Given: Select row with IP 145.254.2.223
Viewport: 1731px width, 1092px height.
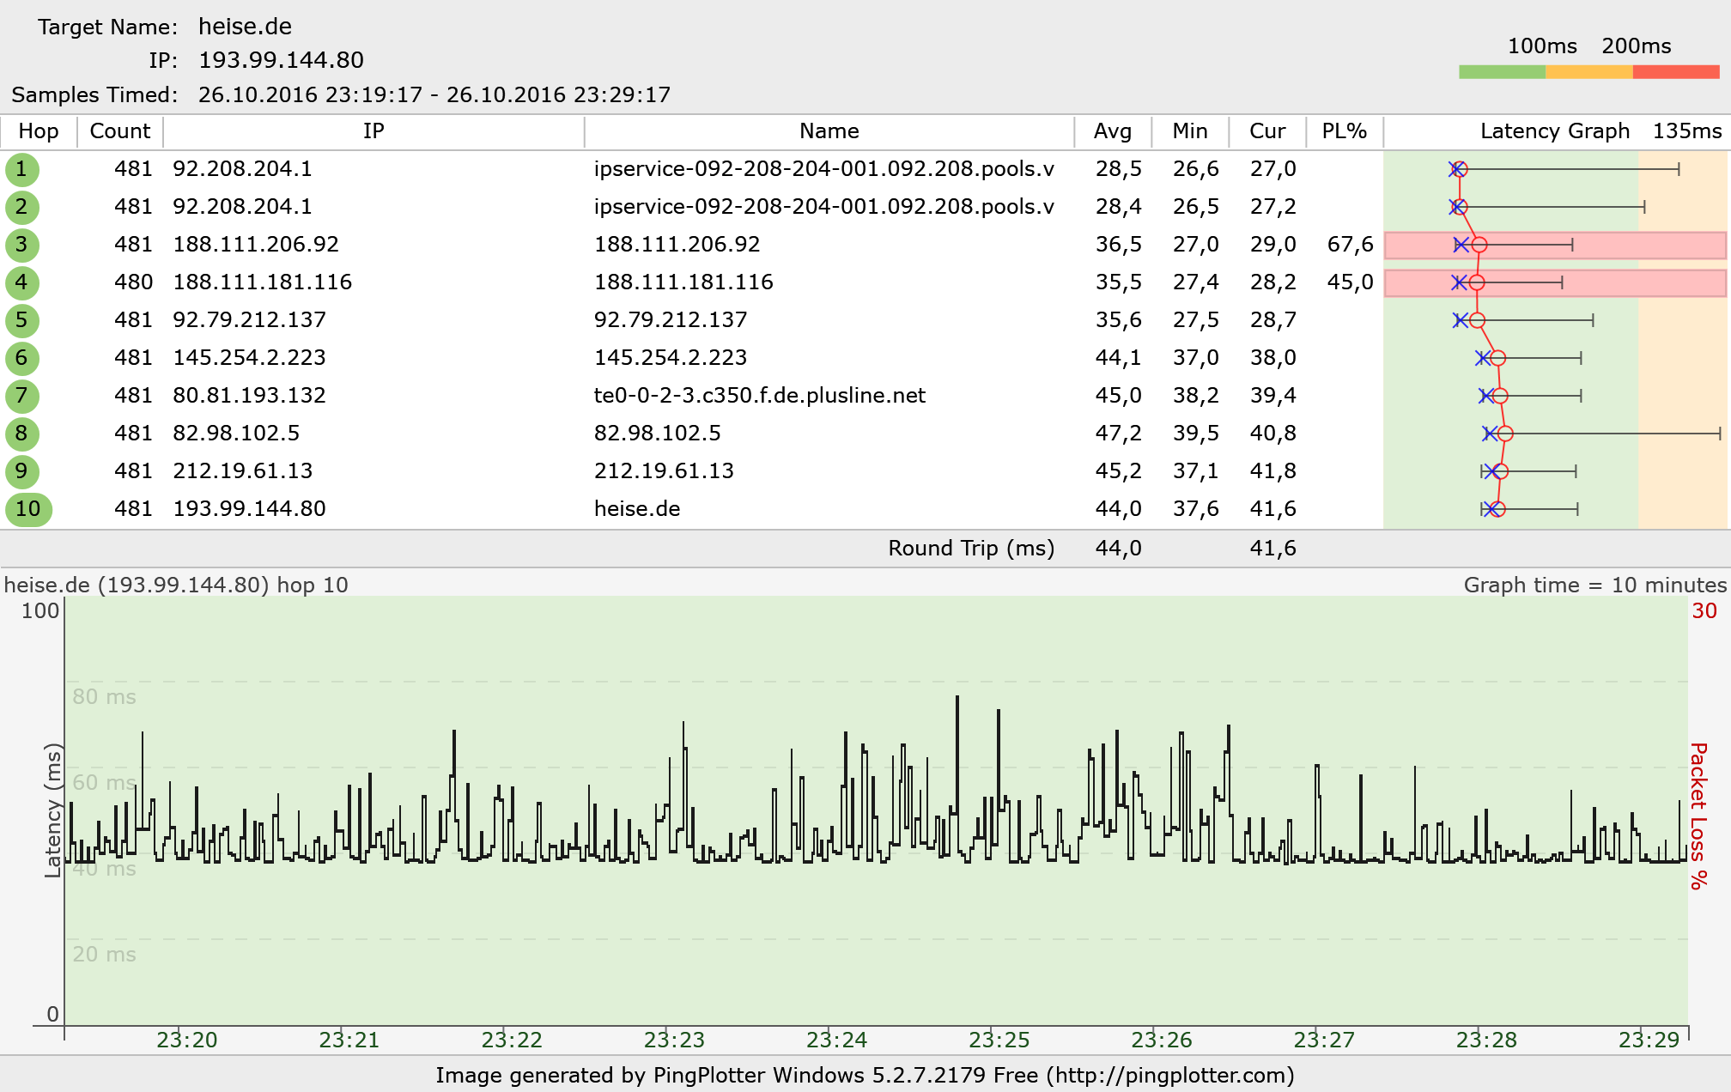Looking at the screenshot, I should (249, 358).
